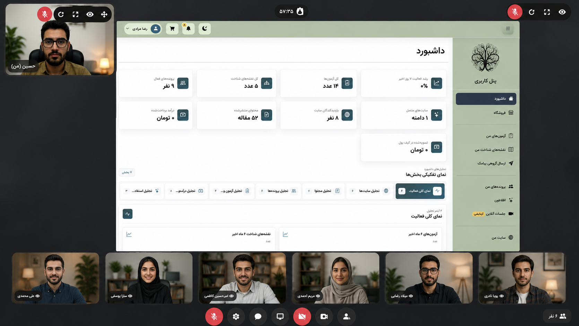Click hierarchy icon on کل نقشه‌های شناخت card

point(267,83)
